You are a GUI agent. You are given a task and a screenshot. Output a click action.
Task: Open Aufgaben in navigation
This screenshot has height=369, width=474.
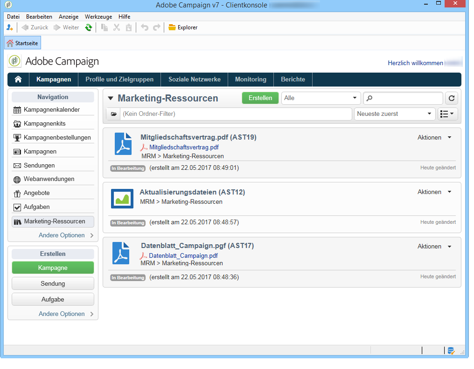pos(53,207)
